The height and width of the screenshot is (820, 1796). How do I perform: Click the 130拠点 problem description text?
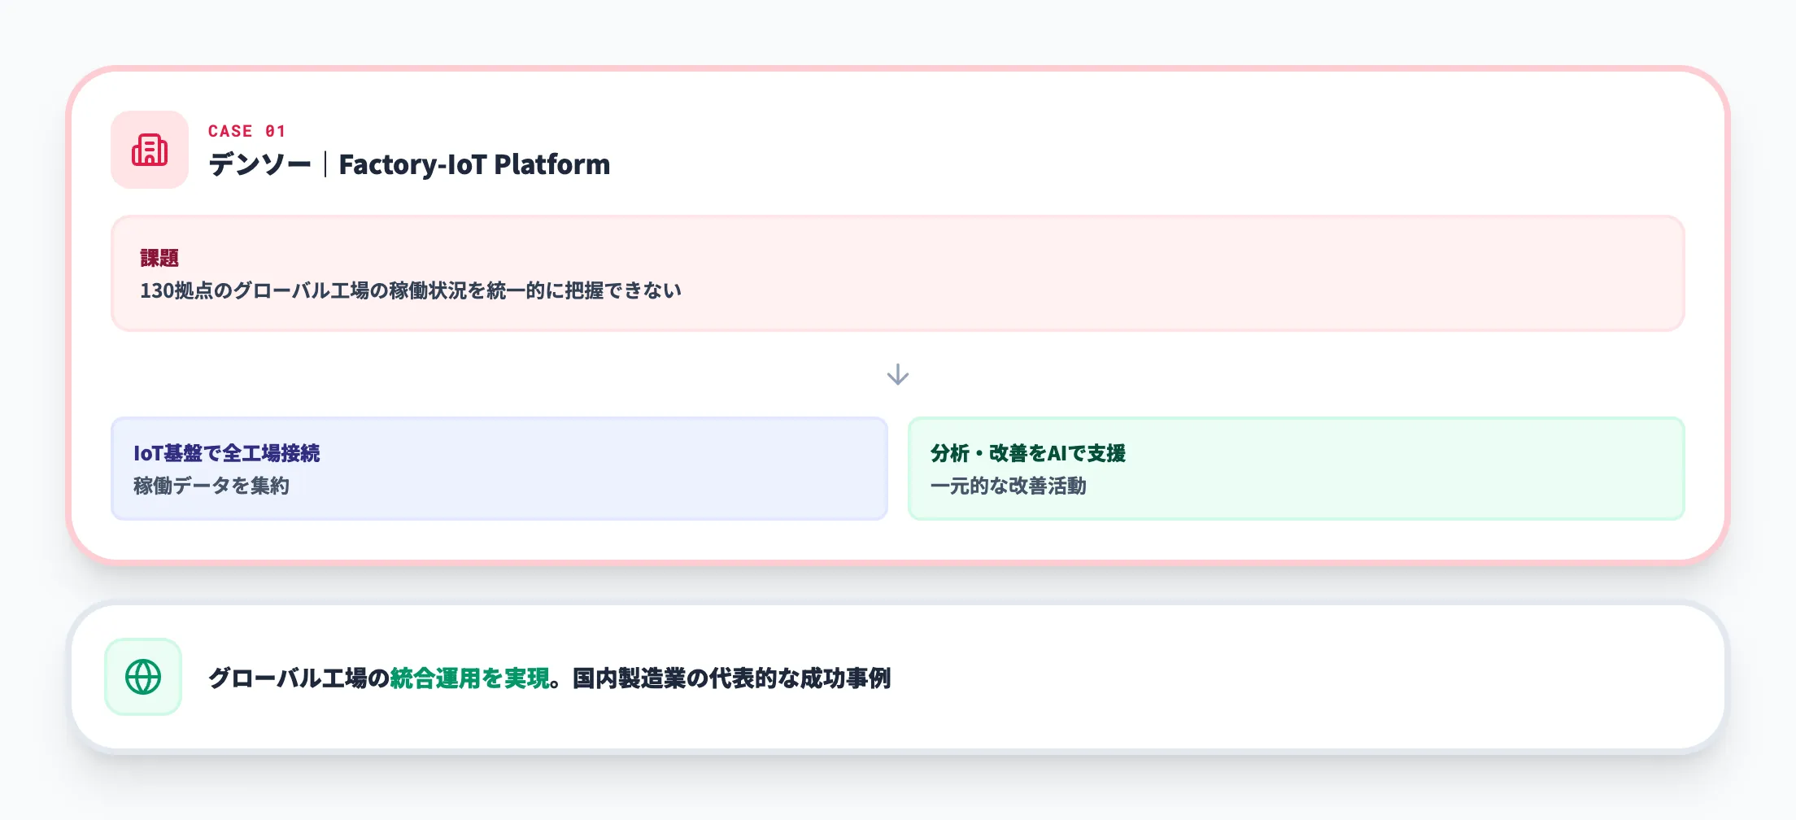(x=411, y=288)
